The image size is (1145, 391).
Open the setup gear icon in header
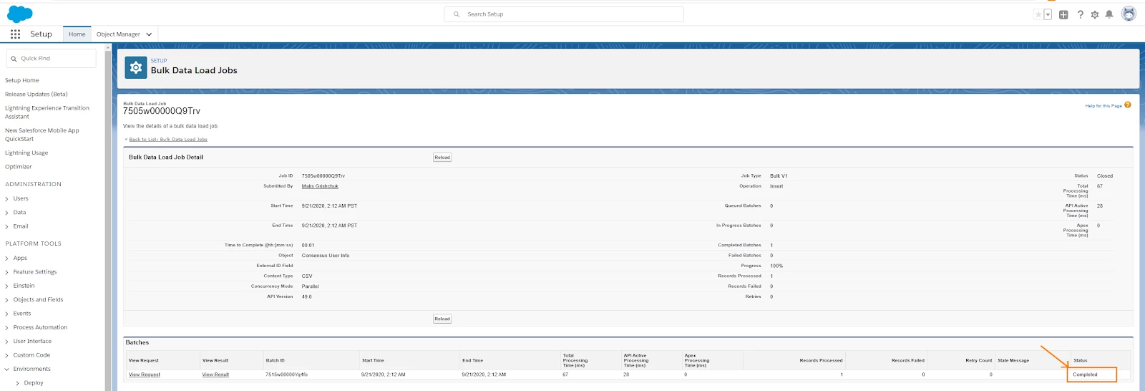pos(1095,14)
